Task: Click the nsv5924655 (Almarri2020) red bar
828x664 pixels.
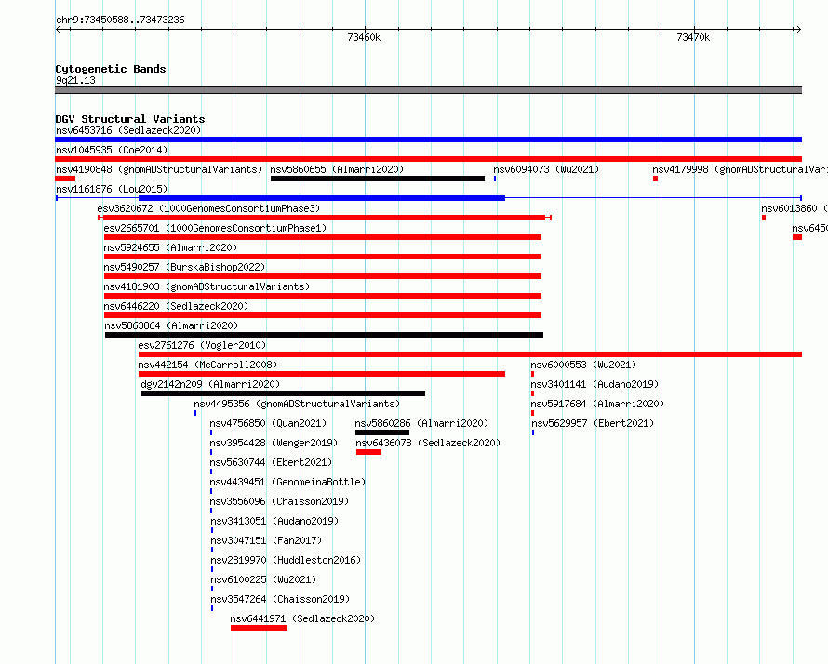Action: [x=323, y=257]
